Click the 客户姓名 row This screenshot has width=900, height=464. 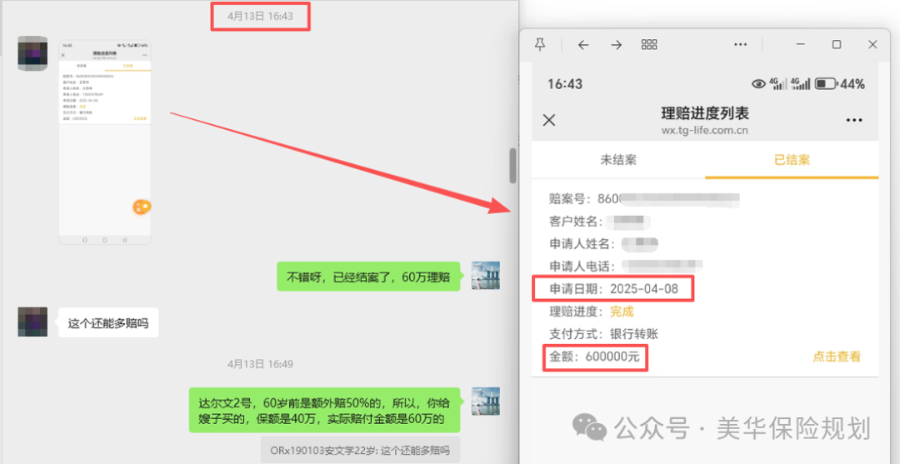pos(600,222)
